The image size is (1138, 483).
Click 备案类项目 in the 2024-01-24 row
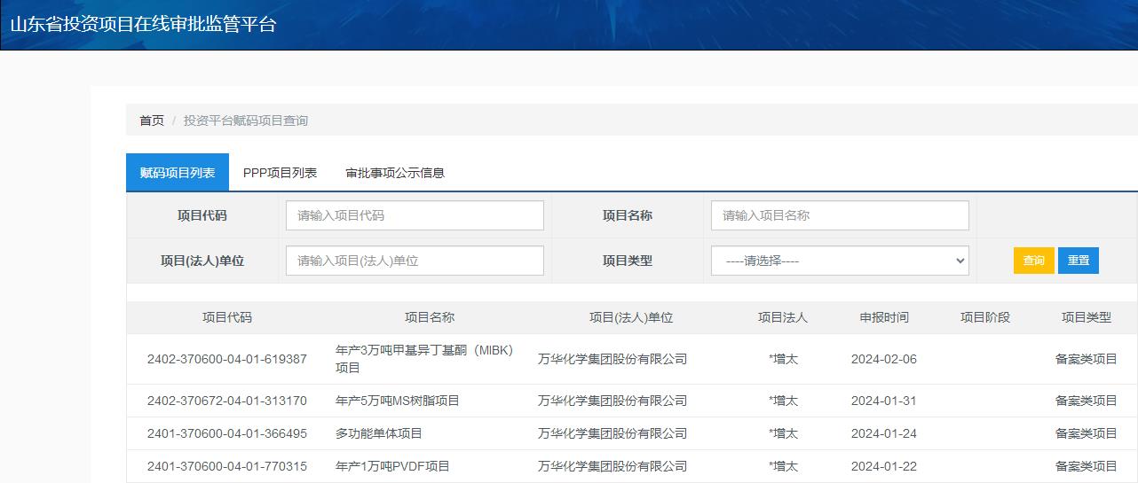[x=1087, y=433]
